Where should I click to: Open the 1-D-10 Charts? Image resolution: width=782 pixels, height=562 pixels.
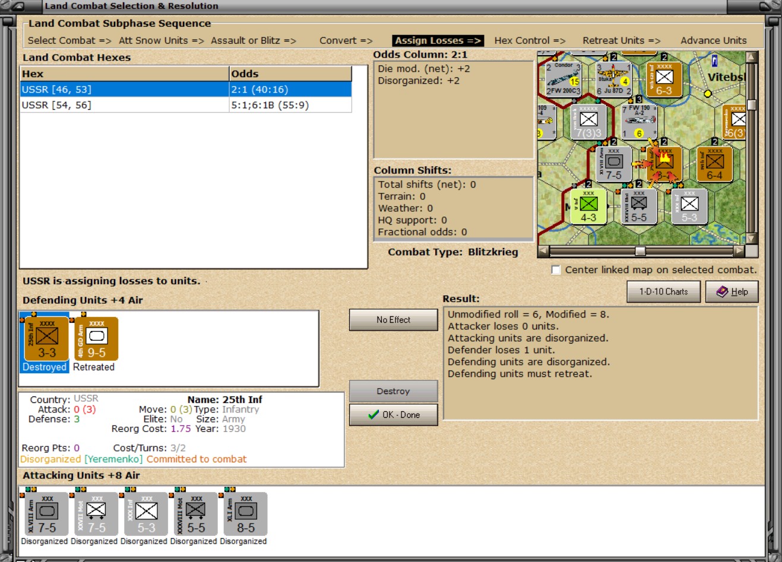663,291
